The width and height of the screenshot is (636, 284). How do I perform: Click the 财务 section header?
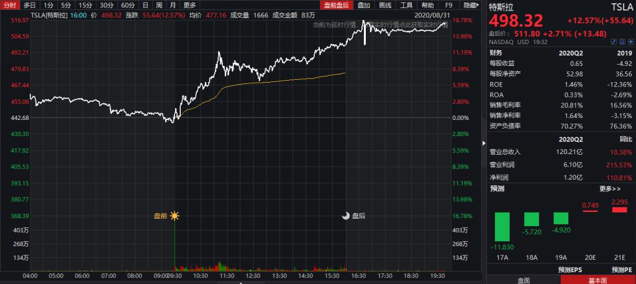[496, 53]
